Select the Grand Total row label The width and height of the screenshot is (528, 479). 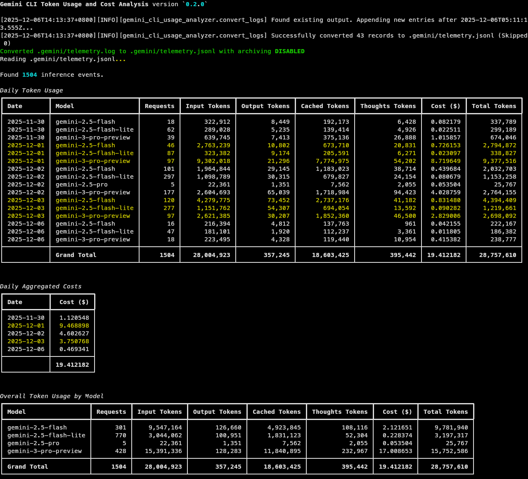click(75, 255)
